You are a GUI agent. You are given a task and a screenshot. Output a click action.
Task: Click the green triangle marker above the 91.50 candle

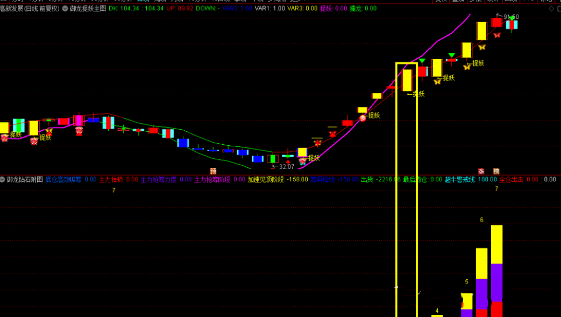pos(512,18)
